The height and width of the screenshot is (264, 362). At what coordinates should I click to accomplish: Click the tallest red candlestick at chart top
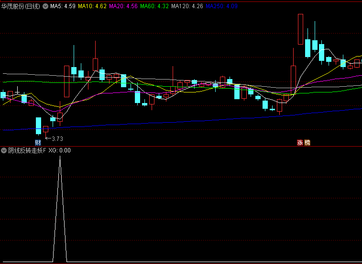pyautogui.click(x=300, y=29)
